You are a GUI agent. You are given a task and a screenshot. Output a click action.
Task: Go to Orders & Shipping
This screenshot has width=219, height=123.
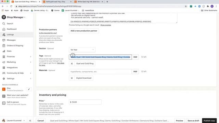15,45
